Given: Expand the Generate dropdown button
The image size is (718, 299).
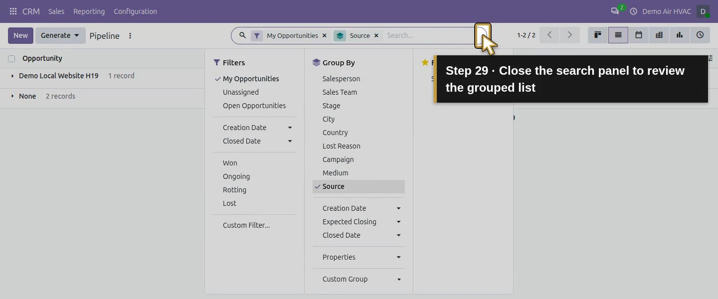Looking at the screenshot, I should [x=60, y=35].
